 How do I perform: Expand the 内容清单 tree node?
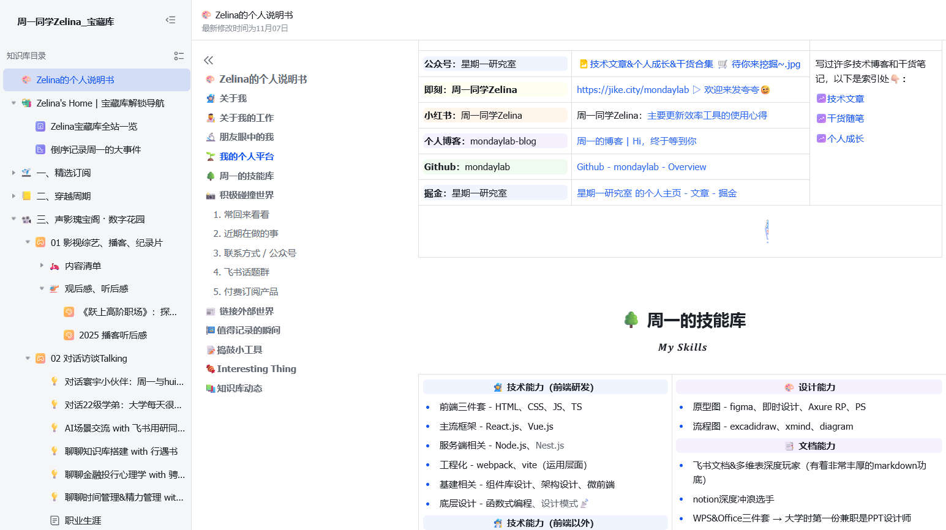(x=42, y=266)
